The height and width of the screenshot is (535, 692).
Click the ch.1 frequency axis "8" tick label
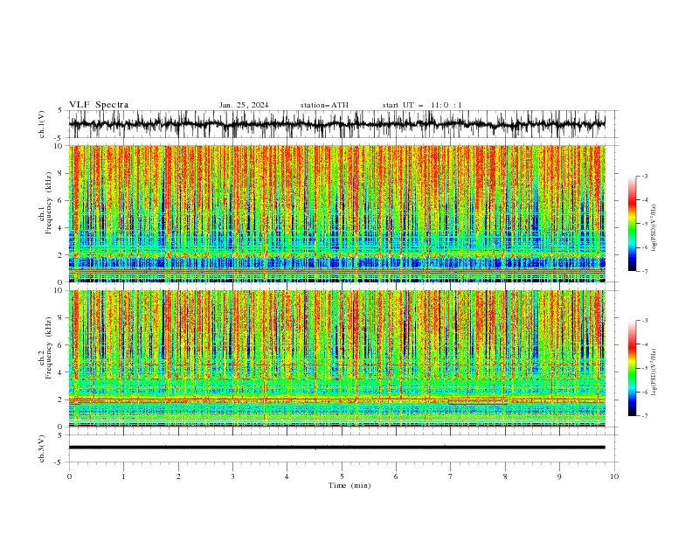click(x=61, y=173)
